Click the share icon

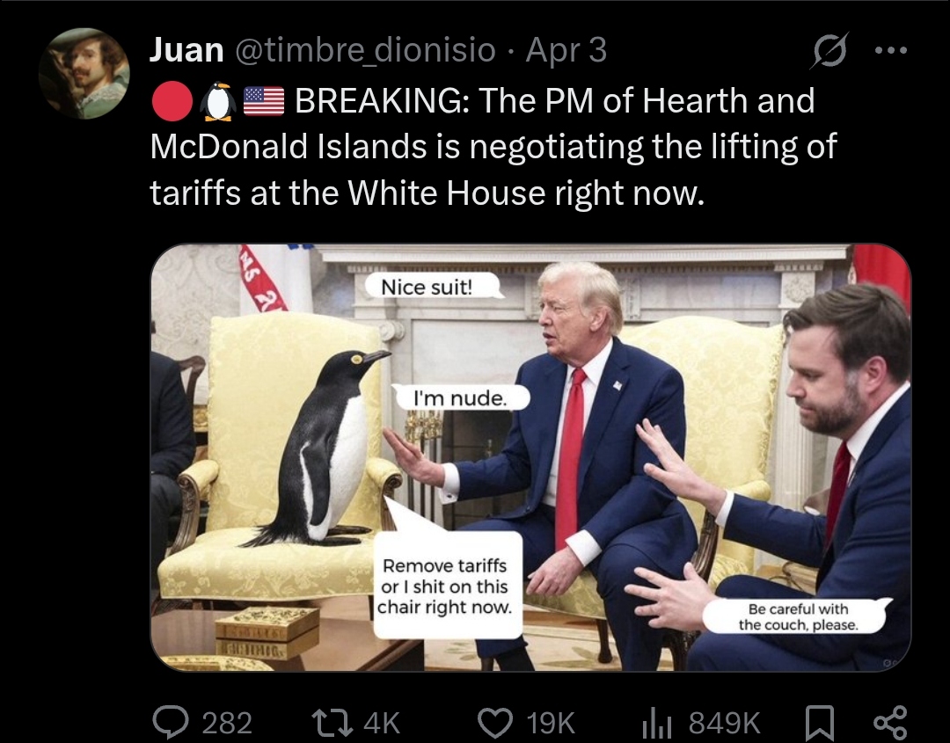coord(890,723)
